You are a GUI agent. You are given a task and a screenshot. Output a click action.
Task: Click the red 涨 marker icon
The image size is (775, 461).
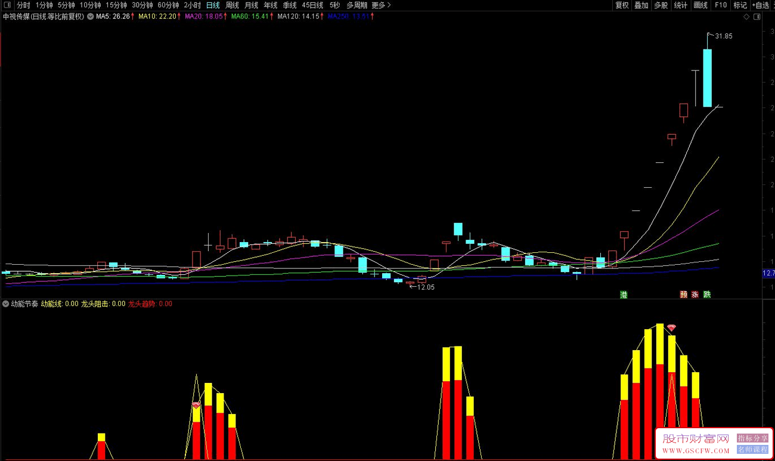[x=695, y=294]
